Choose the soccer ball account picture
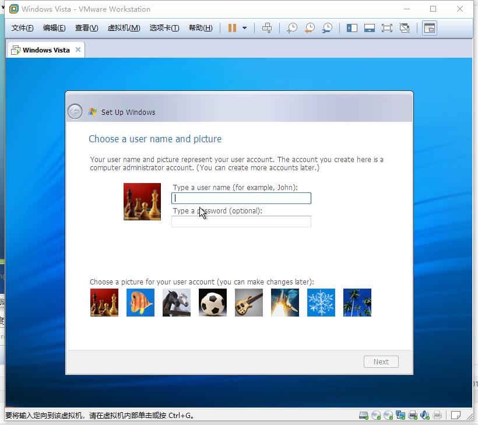This screenshot has height=425, width=478. pos(213,303)
